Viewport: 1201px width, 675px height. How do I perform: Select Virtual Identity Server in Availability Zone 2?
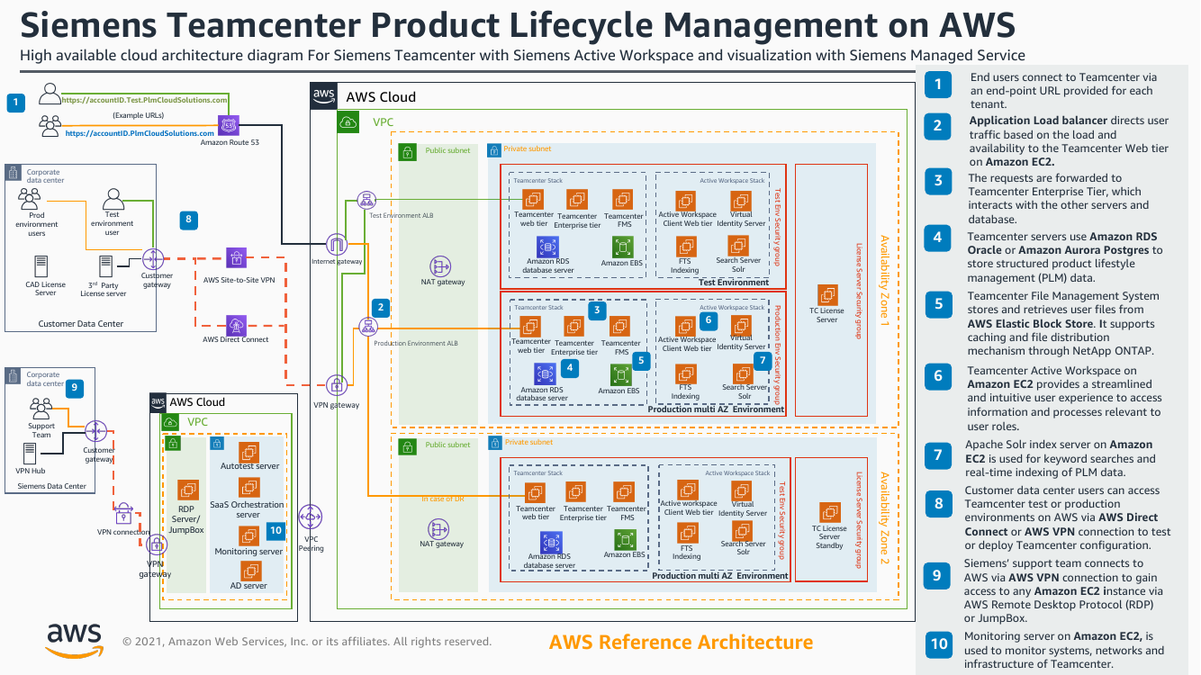pos(742,491)
